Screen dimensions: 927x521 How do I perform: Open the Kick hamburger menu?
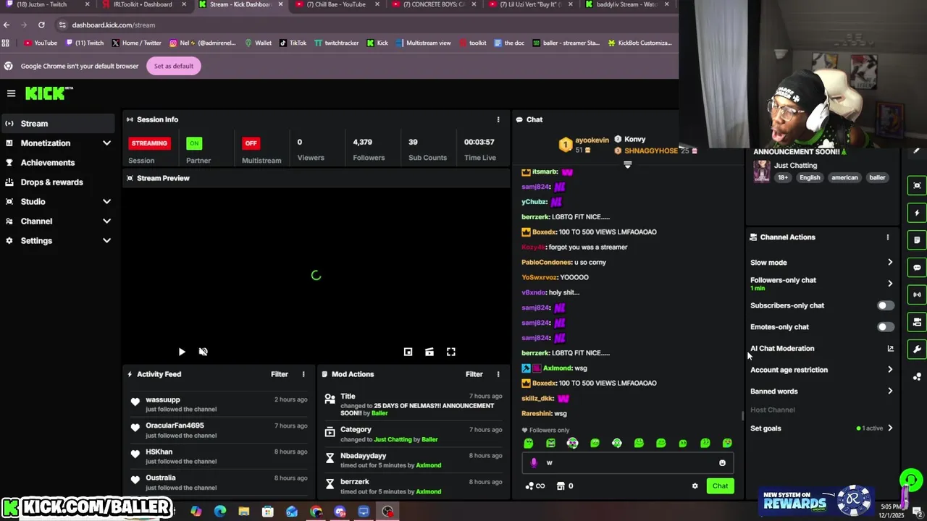[11, 93]
